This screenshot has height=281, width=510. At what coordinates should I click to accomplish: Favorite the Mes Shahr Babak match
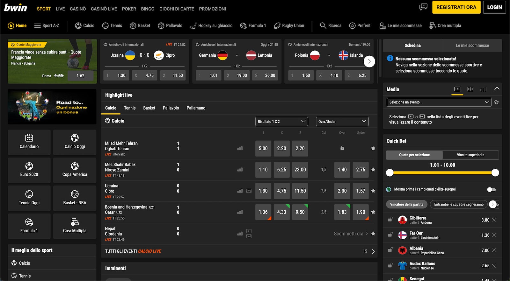[373, 170]
